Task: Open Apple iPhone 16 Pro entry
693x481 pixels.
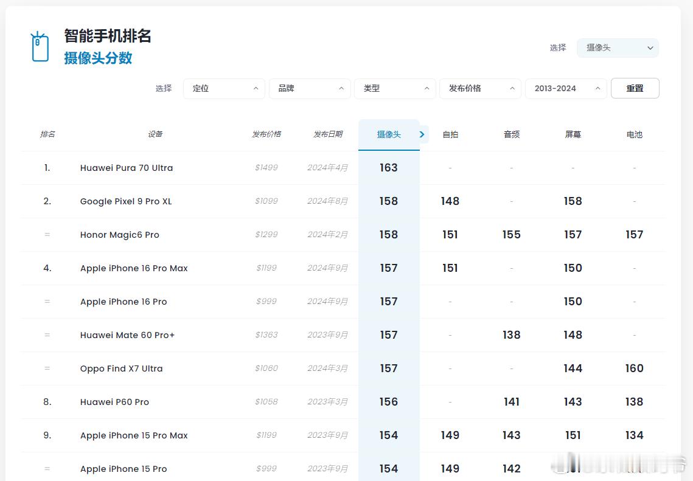Action: click(124, 302)
